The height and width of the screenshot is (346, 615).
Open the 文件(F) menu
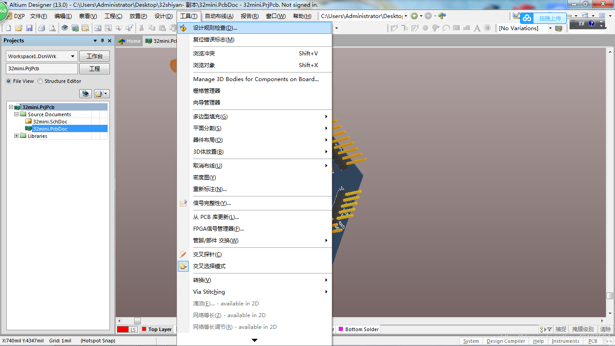click(39, 16)
